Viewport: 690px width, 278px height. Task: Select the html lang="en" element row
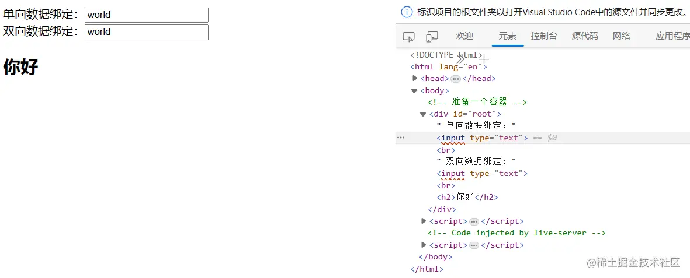click(x=448, y=67)
